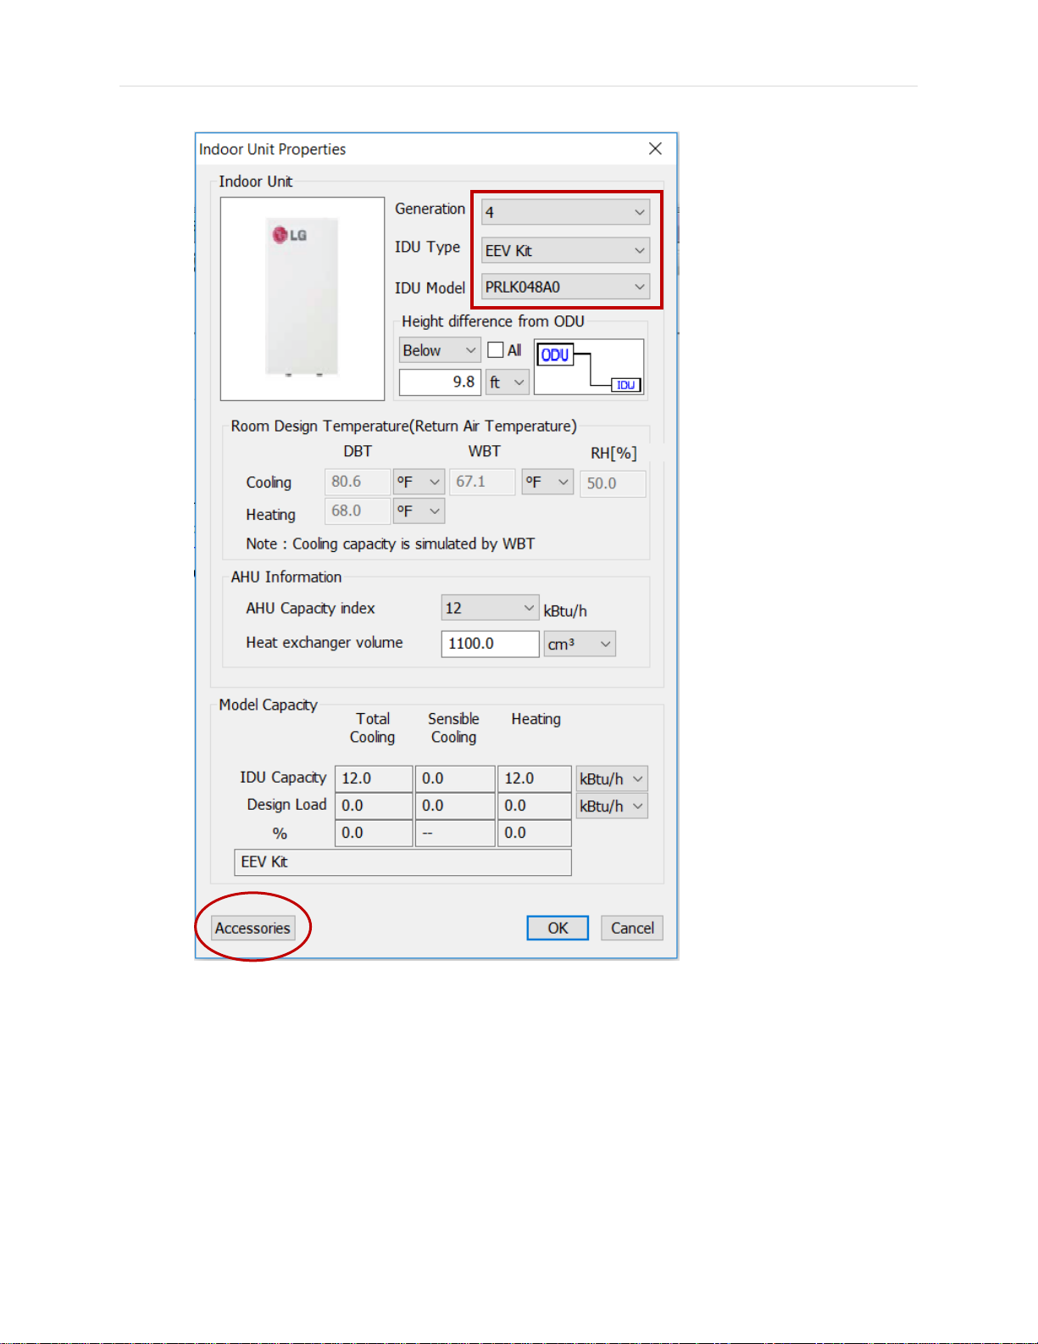Click the LG indoor unit product image

point(303,298)
